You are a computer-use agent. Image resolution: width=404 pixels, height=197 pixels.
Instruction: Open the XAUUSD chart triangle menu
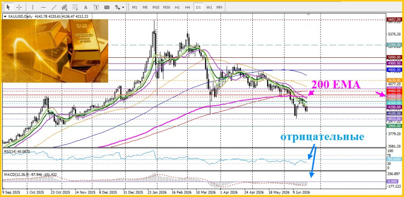(x=5, y=17)
